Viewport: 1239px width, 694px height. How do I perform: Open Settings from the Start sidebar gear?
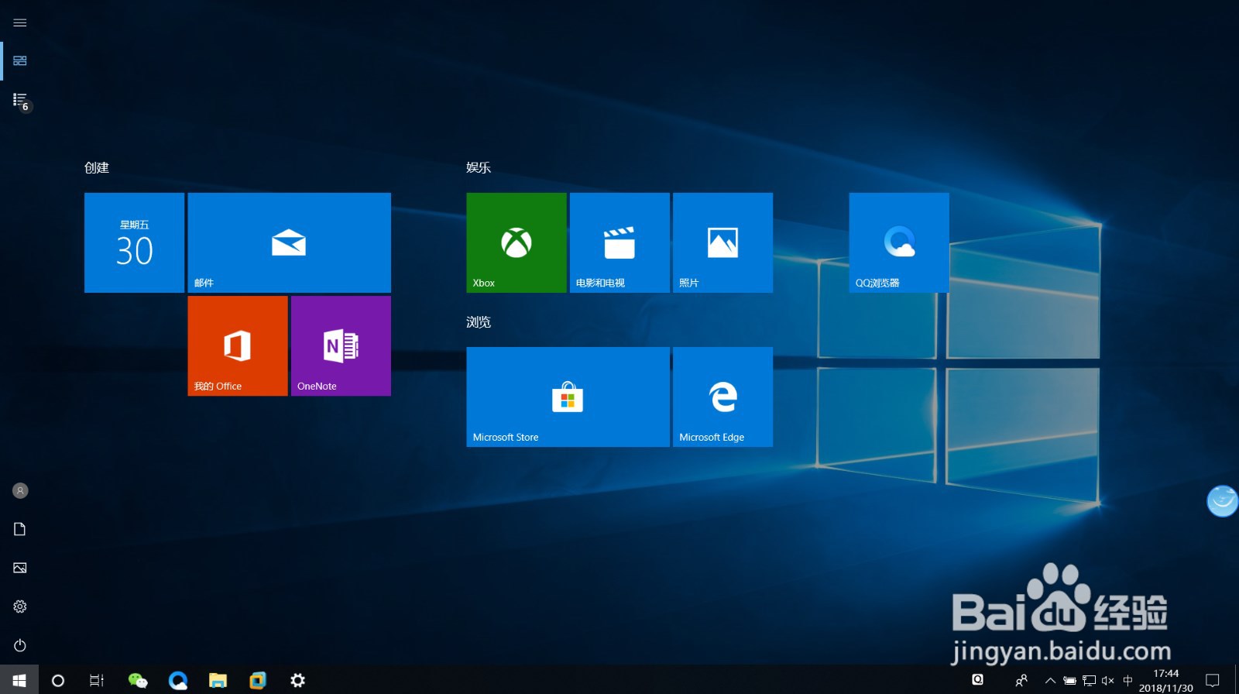(x=20, y=606)
